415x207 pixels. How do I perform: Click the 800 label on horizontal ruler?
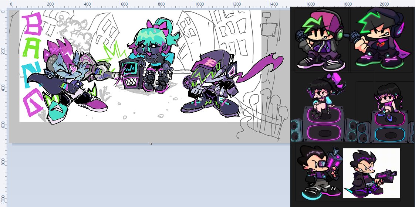[x=161, y=4]
